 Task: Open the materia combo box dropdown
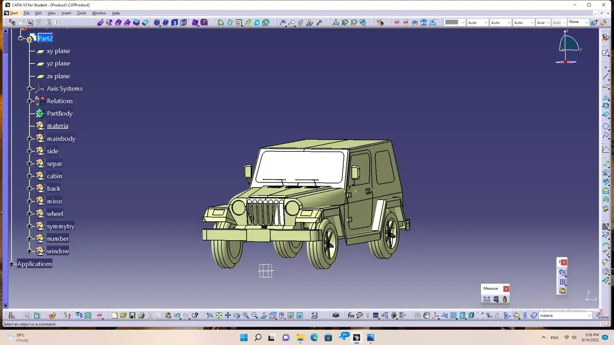click(589, 315)
